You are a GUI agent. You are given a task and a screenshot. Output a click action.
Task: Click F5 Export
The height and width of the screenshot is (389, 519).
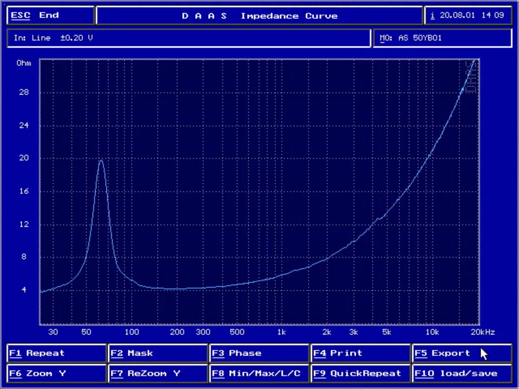tap(462, 353)
